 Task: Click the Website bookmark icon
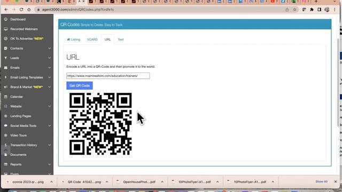coord(6,106)
